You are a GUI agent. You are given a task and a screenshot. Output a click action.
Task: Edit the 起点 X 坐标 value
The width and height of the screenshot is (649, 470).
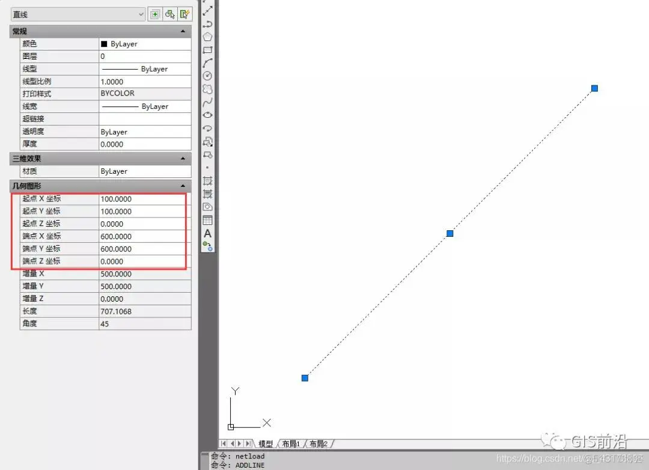pos(145,199)
